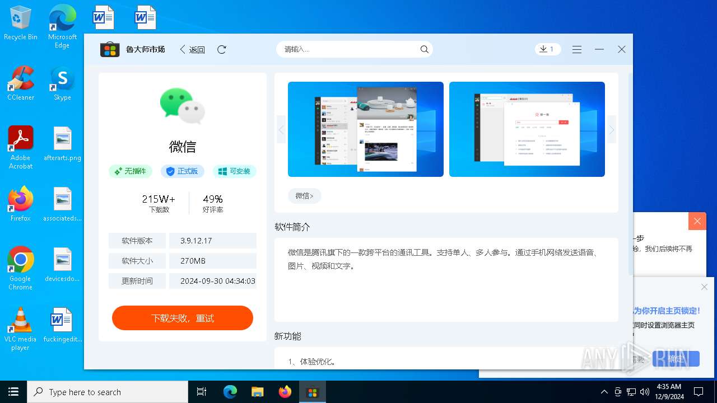The height and width of the screenshot is (403, 717).
Task: Open the download manager showing 1
Action: coord(547,49)
